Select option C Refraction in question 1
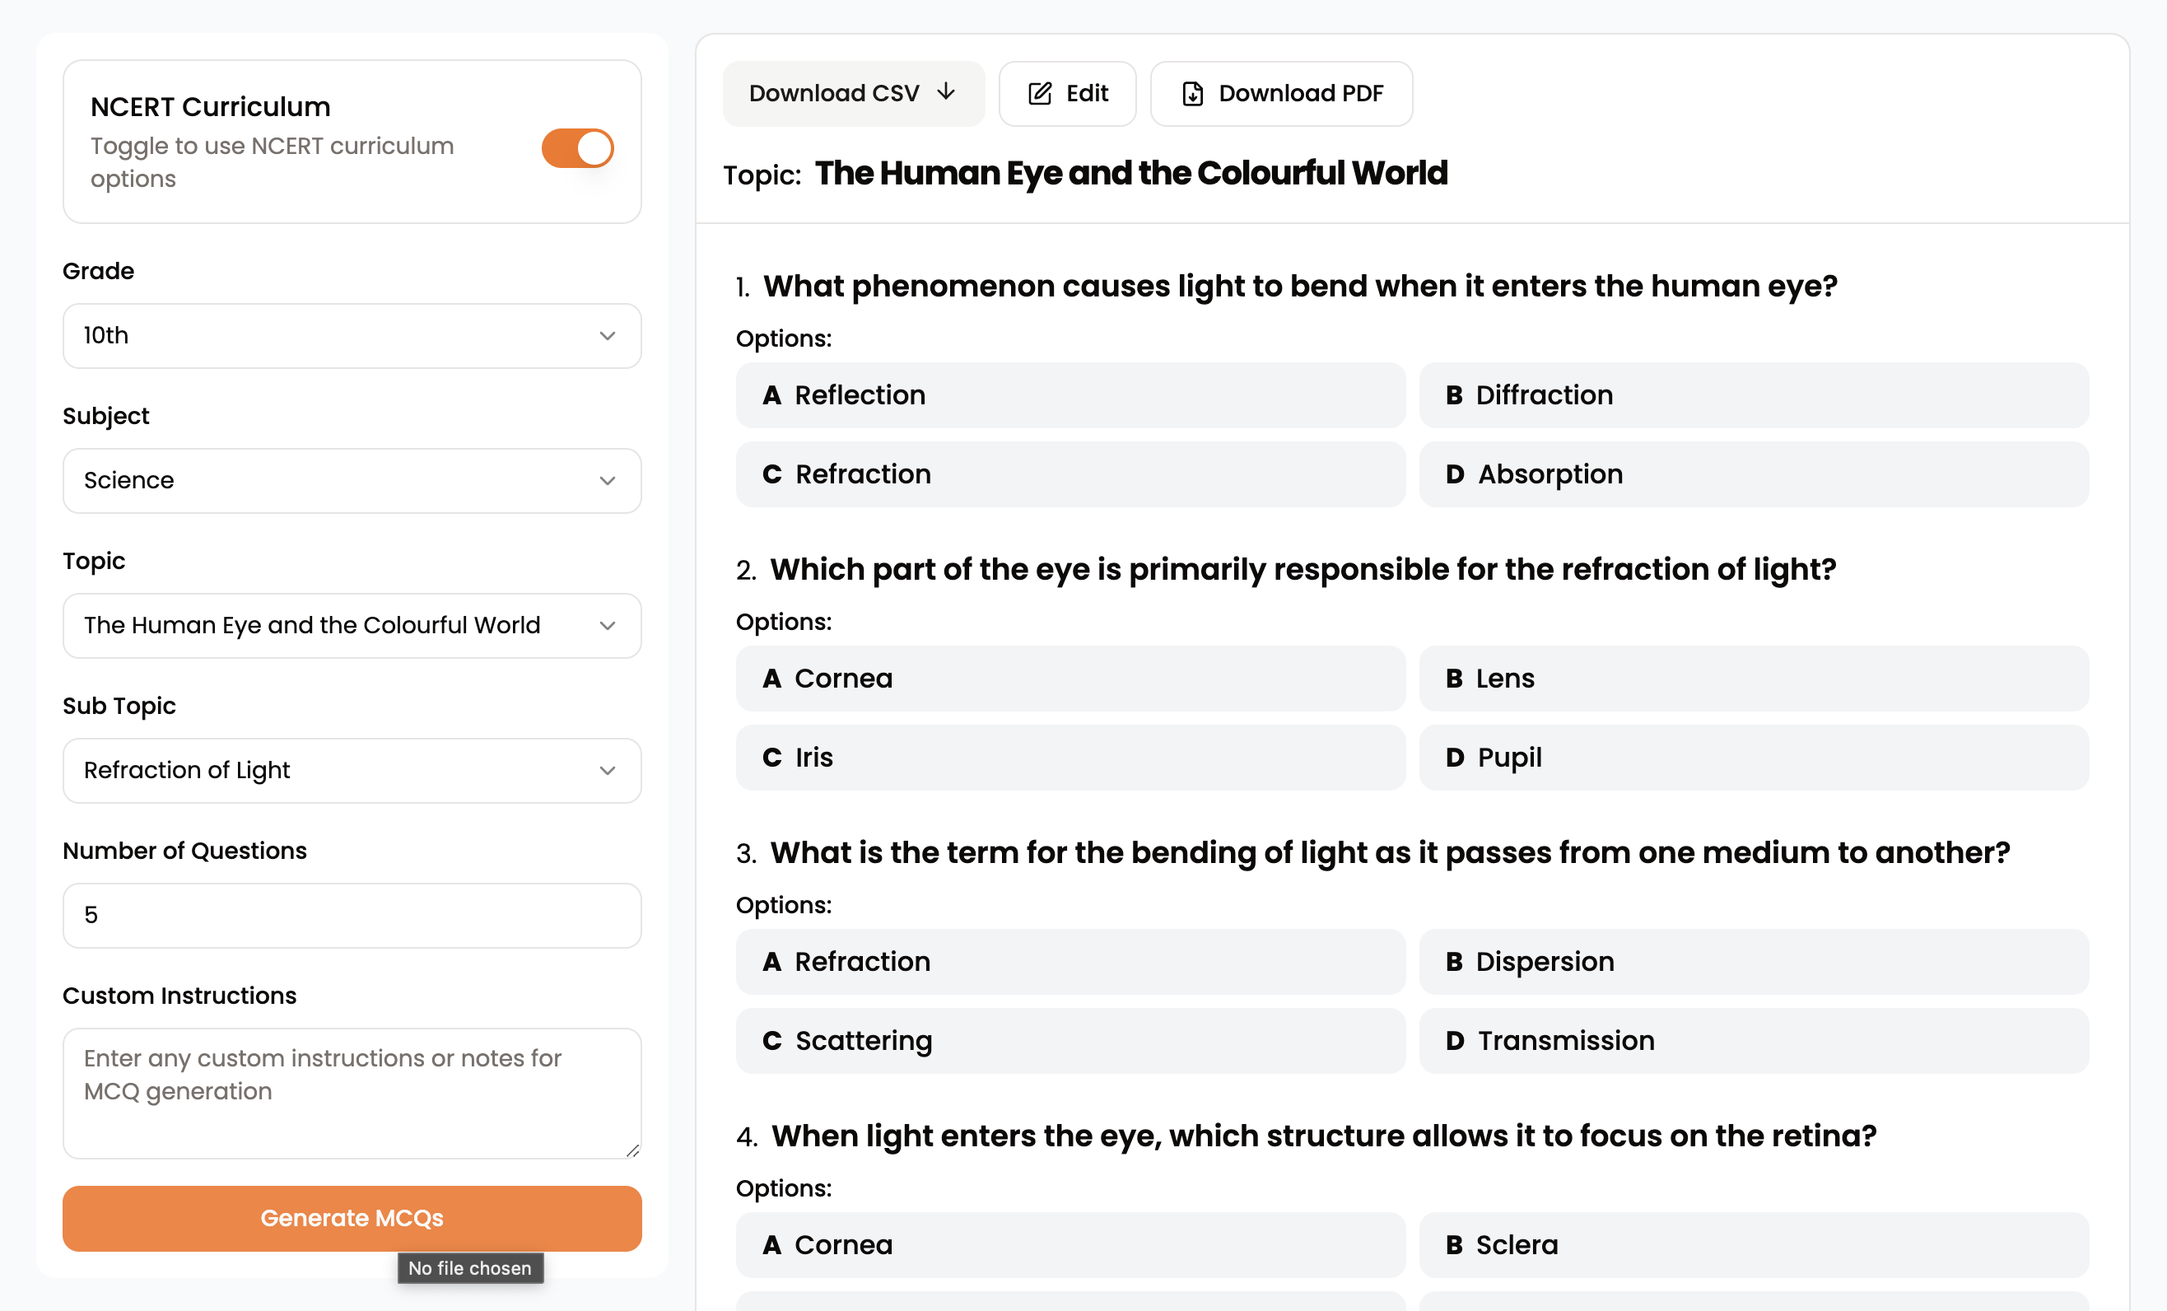 pyautogui.click(x=1070, y=474)
